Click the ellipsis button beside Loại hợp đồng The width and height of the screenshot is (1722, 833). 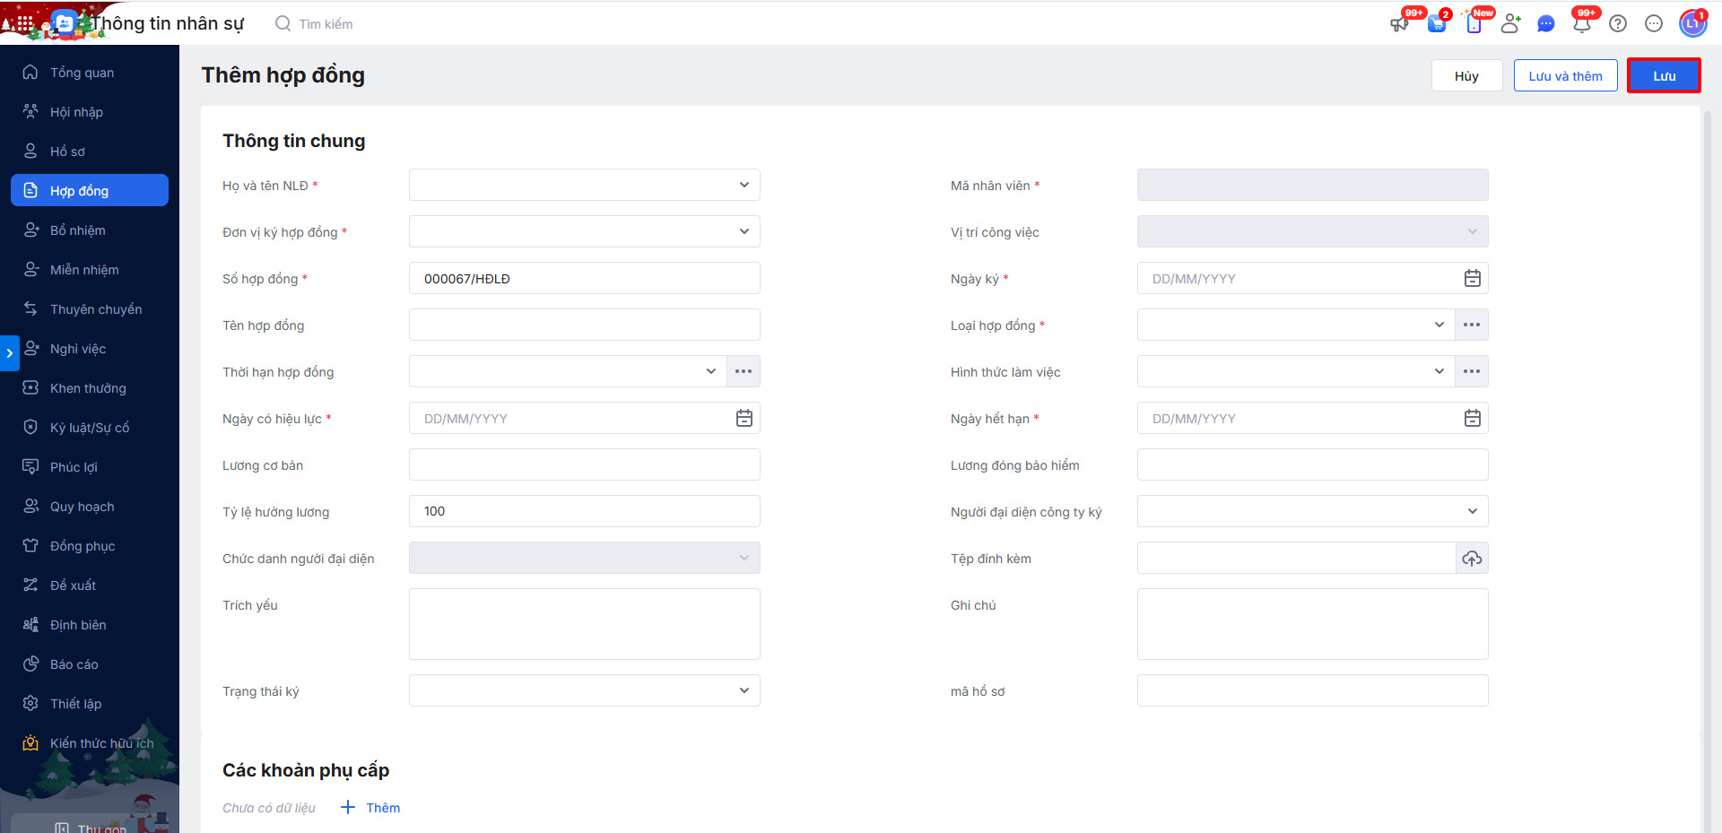coord(1472,325)
